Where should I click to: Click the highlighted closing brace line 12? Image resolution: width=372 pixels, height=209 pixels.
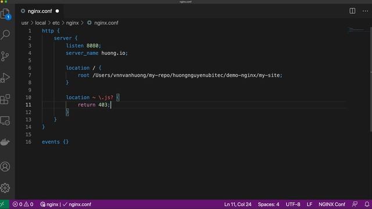pos(67,112)
